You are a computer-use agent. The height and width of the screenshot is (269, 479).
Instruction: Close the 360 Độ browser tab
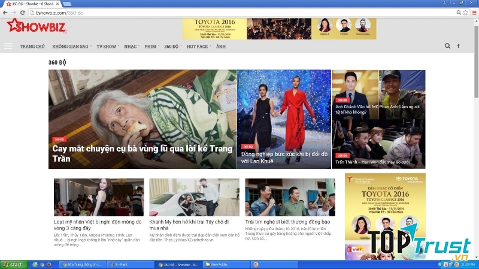tap(57, 4)
